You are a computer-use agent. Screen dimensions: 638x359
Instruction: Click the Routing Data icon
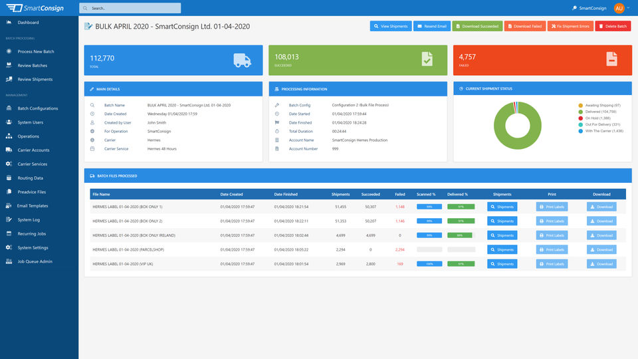click(x=9, y=178)
